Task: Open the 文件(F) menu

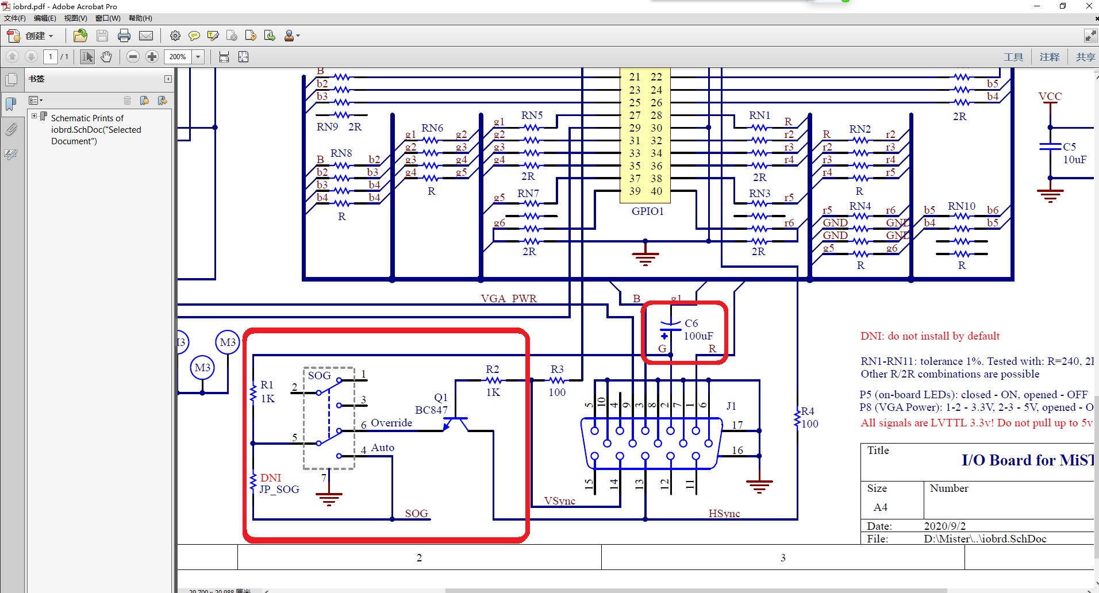Action: pyautogui.click(x=15, y=18)
